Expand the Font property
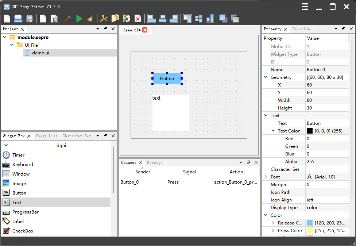 point(266,177)
